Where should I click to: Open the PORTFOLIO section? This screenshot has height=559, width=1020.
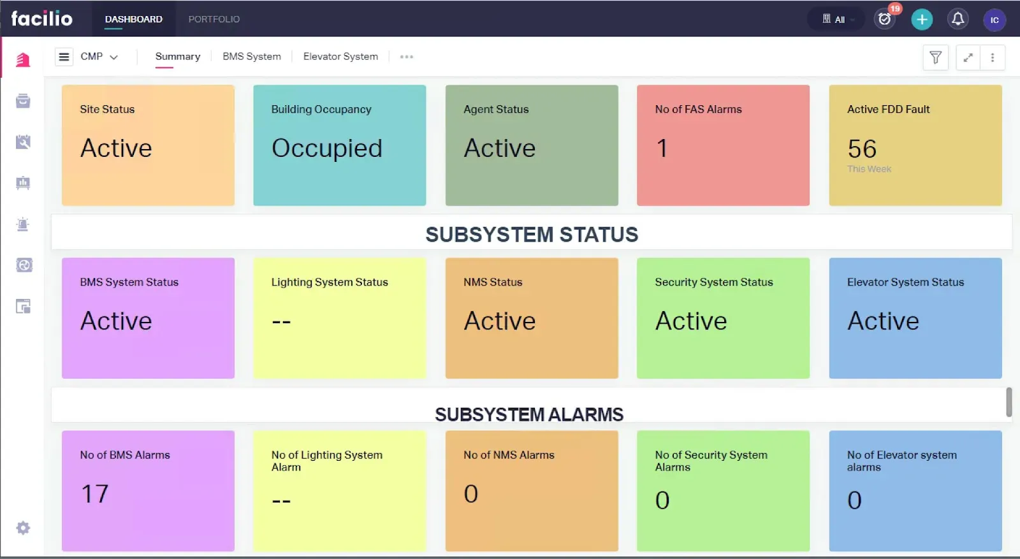(214, 19)
